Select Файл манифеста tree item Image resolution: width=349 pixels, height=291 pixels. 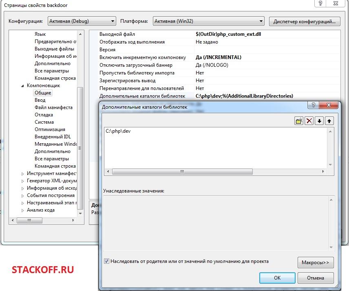coord(53,107)
